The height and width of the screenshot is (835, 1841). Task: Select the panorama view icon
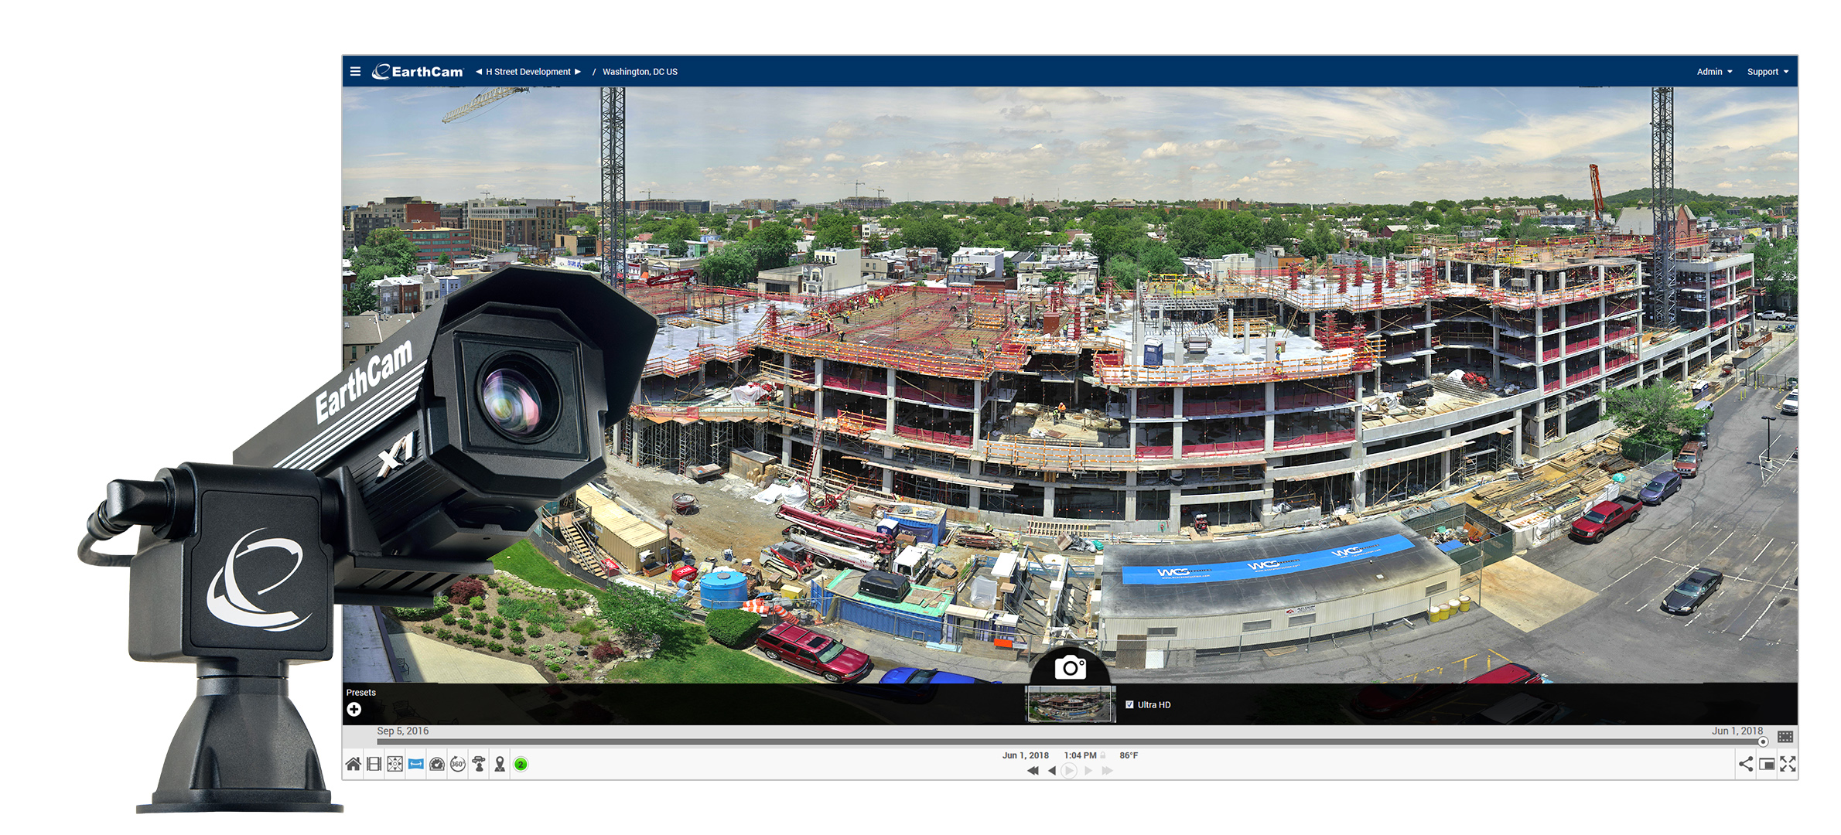pyautogui.click(x=416, y=764)
